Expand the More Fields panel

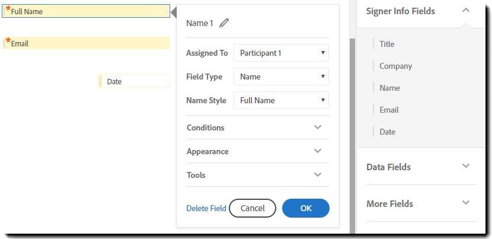pos(465,203)
